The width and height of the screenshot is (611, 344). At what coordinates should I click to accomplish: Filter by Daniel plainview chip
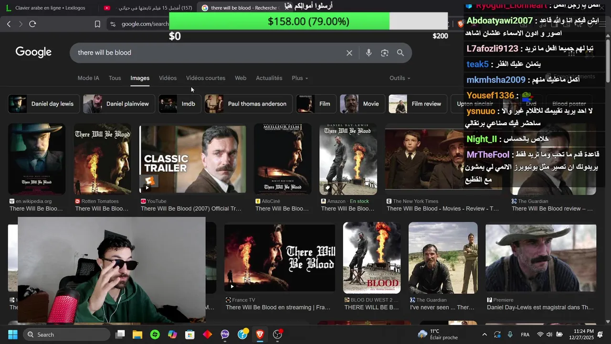tap(119, 104)
